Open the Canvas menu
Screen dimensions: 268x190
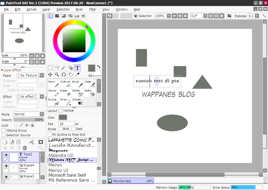pyautogui.click(x=31, y=9)
